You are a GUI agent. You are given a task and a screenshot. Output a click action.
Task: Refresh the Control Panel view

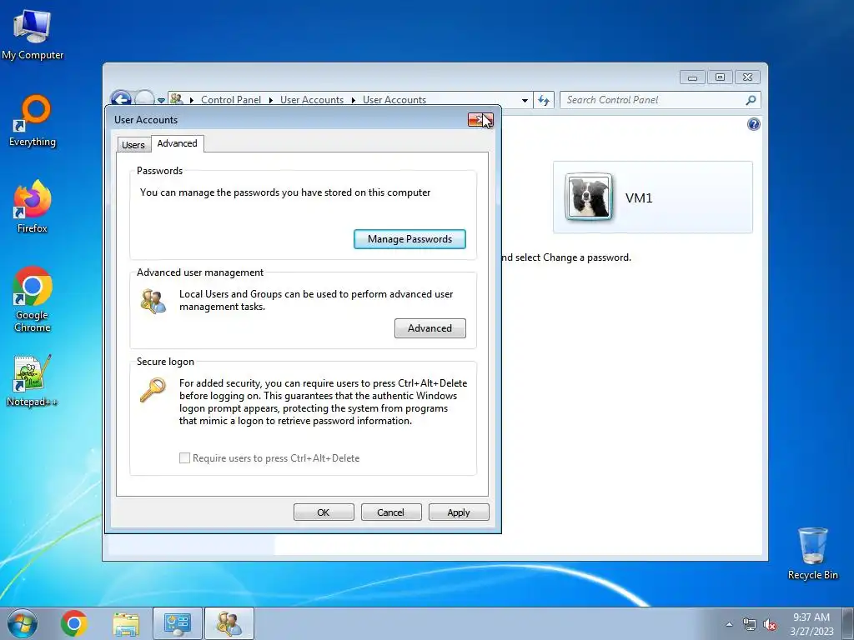coord(544,100)
